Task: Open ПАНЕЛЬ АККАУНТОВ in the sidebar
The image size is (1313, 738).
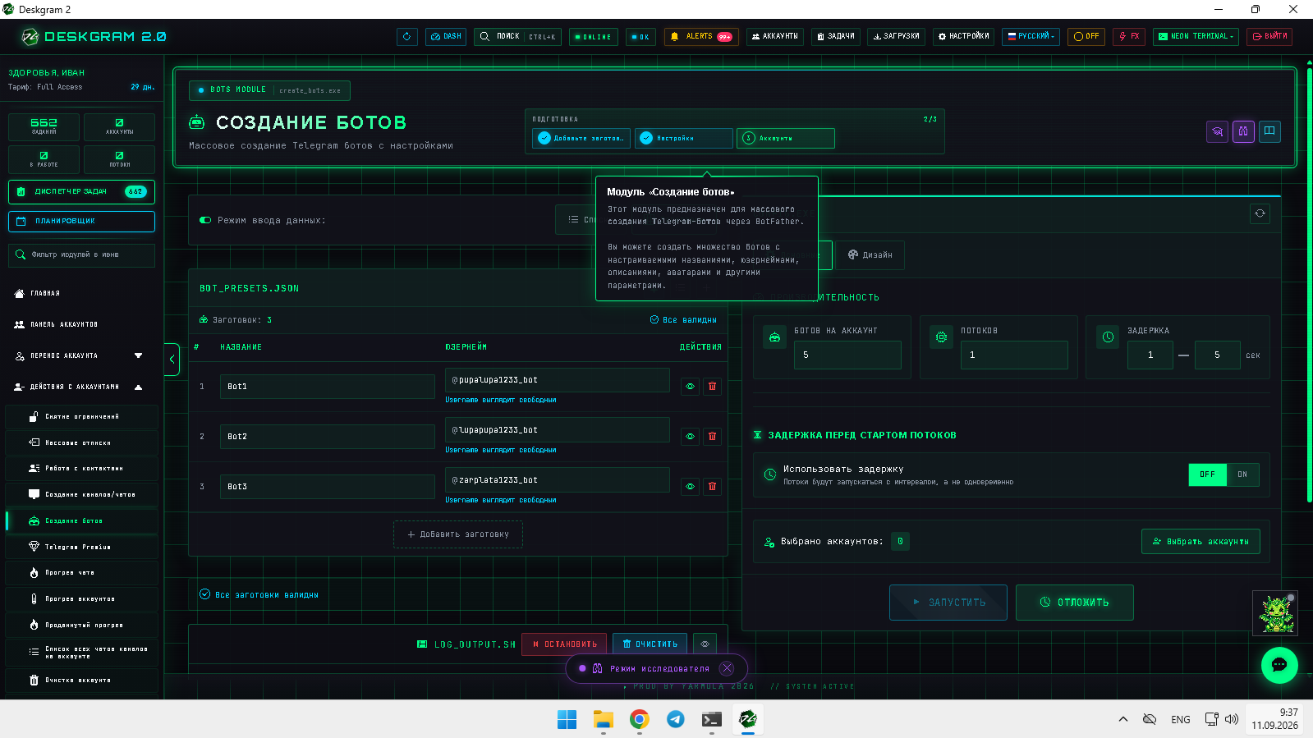Action: tap(64, 324)
